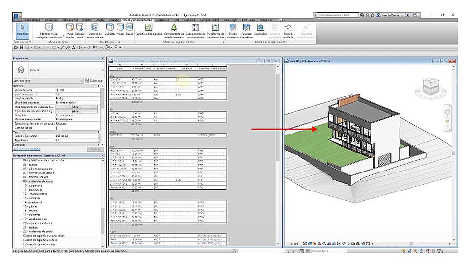Click the search binoculars icon
468x268 pixels.
362,15
